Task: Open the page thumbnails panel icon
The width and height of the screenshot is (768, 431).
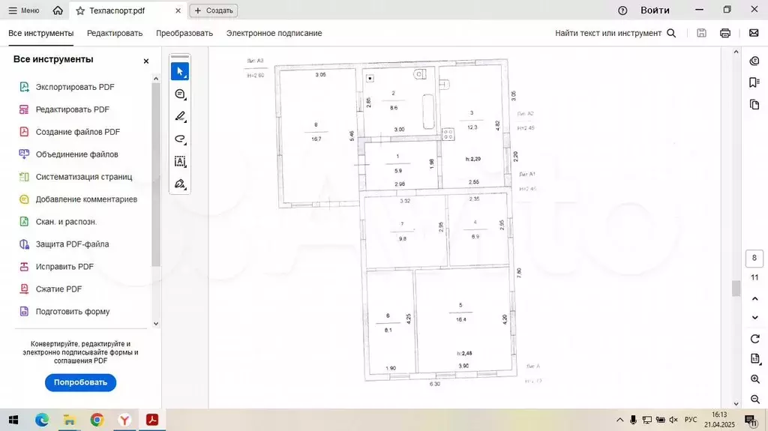Action: tap(754, 104)
